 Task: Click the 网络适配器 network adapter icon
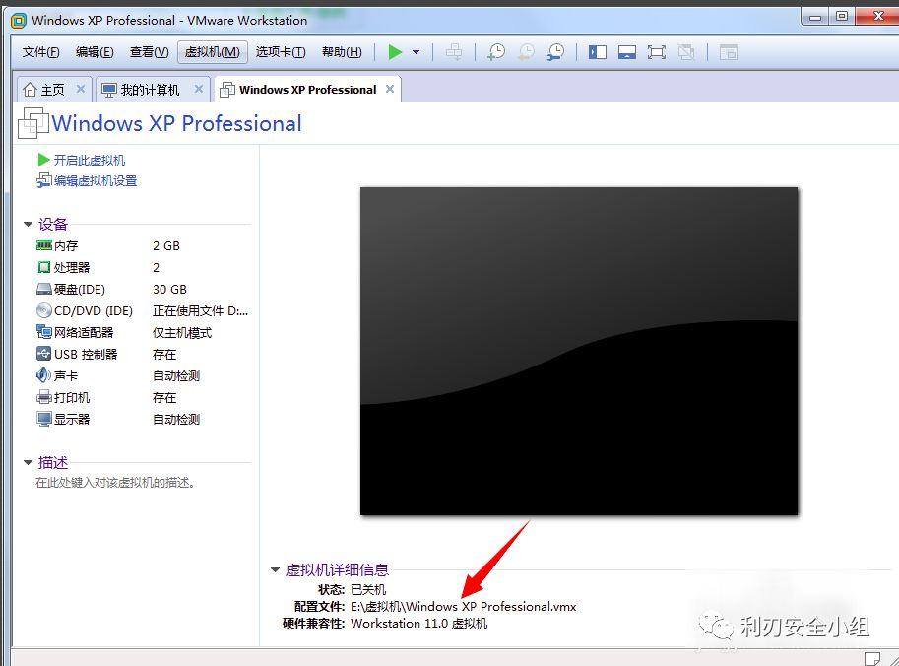coord(44,332)
